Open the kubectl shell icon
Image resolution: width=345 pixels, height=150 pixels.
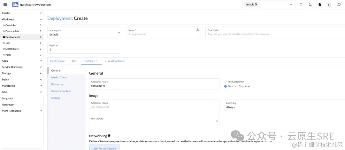310,4
